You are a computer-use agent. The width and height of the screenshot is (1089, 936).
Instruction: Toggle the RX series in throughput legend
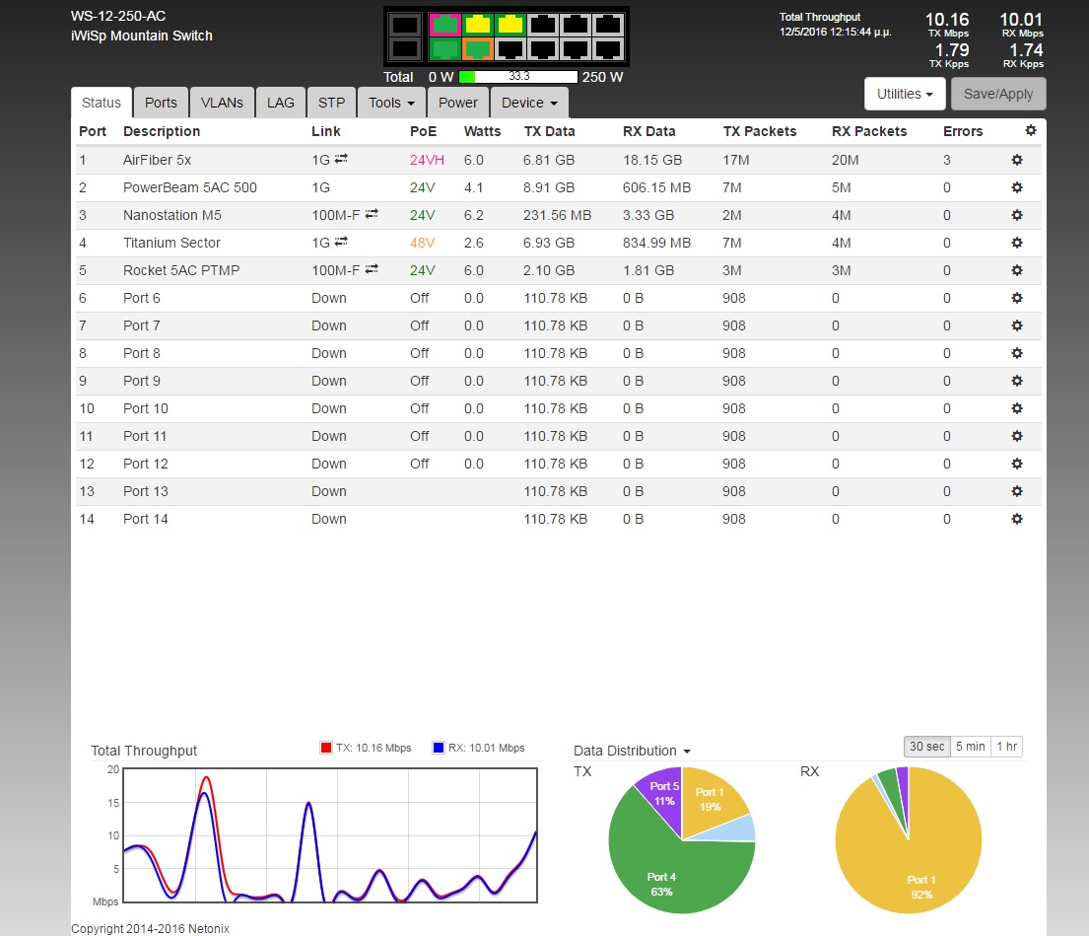[x=478, y=748]
